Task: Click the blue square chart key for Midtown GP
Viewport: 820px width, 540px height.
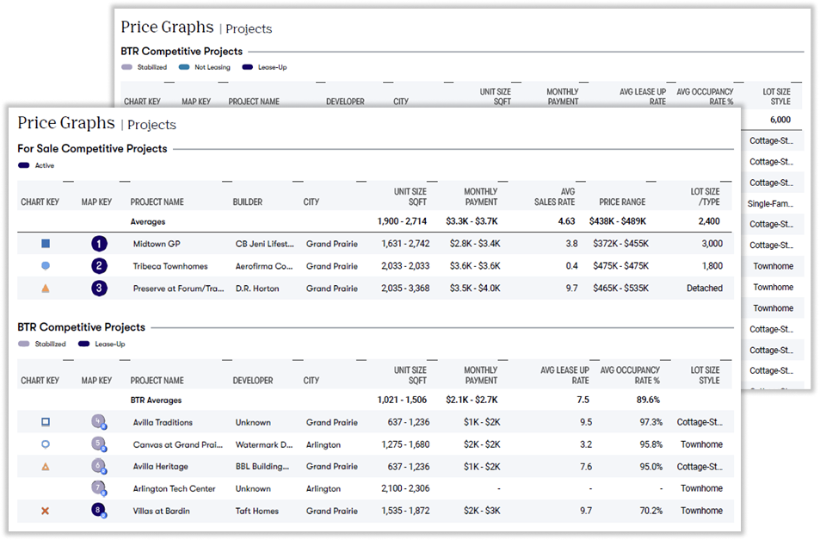Action: [46, 244]
